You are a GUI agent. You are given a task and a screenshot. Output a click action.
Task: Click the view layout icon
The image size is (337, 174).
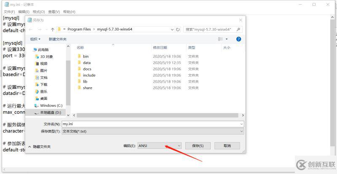(x=220, y=39)
